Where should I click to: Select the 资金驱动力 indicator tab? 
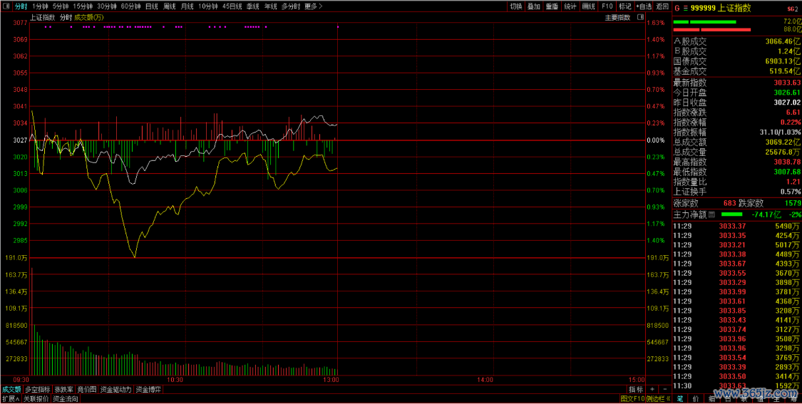116,390
